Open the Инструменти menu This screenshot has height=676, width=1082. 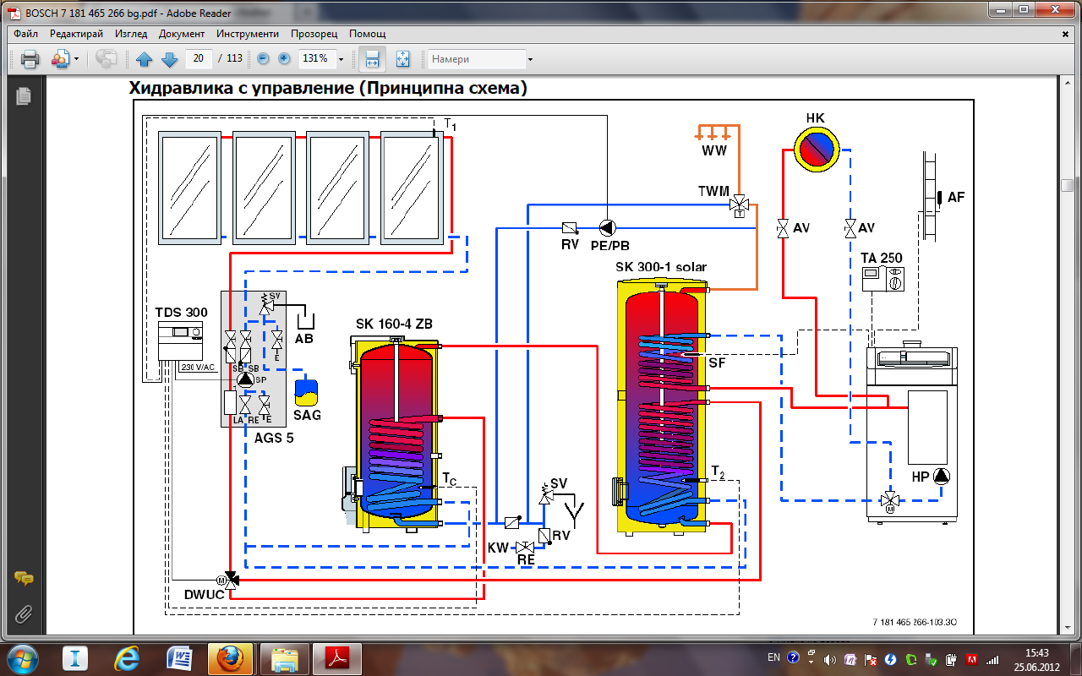247,34
